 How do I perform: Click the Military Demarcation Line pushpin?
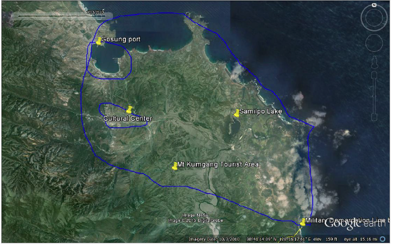pyautogui.click(x=302, y=222)
